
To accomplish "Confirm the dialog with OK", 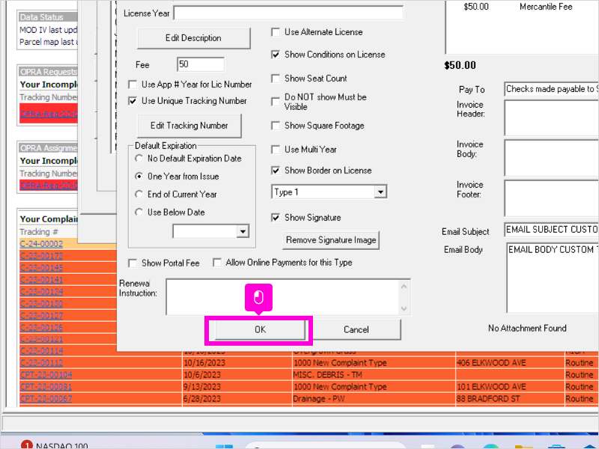I will [x=260, y=329].
